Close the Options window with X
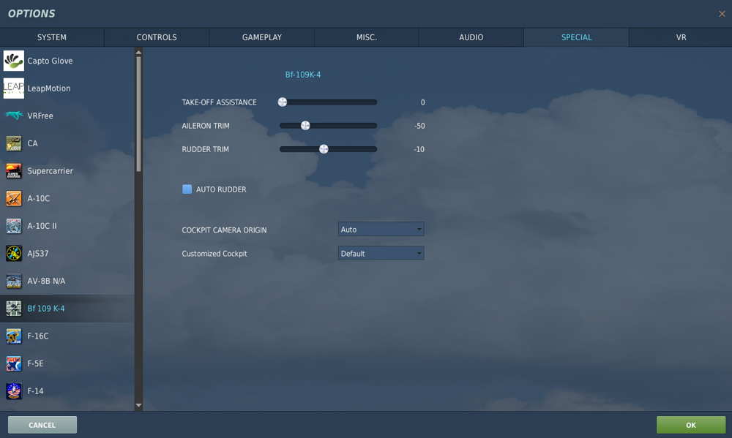Screen dimensions: 732x438 point(722,14)
